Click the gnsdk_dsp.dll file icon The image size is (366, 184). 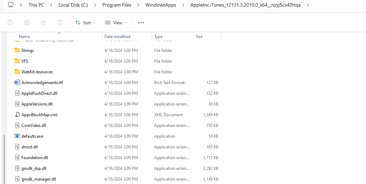point(17,168)
